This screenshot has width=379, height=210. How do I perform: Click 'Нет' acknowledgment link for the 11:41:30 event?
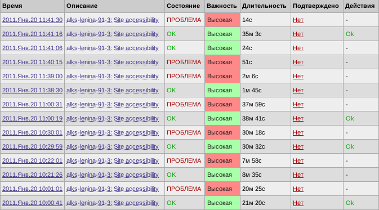coord(298,20)
